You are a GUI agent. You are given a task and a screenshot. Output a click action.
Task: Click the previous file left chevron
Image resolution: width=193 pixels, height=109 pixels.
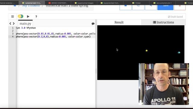(10, 24)
